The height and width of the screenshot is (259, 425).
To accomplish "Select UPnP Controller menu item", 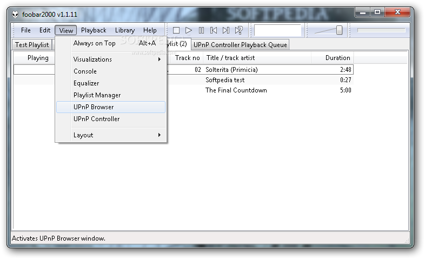I will click(111, 119).
